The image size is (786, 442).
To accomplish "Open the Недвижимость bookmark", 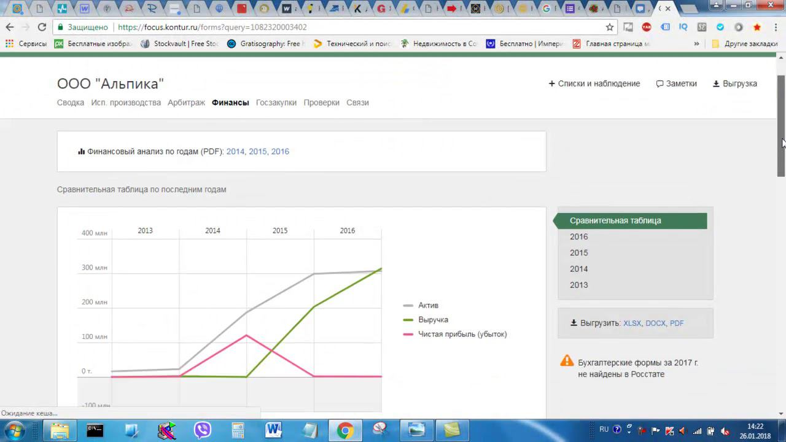I will (x=438, y=44).
